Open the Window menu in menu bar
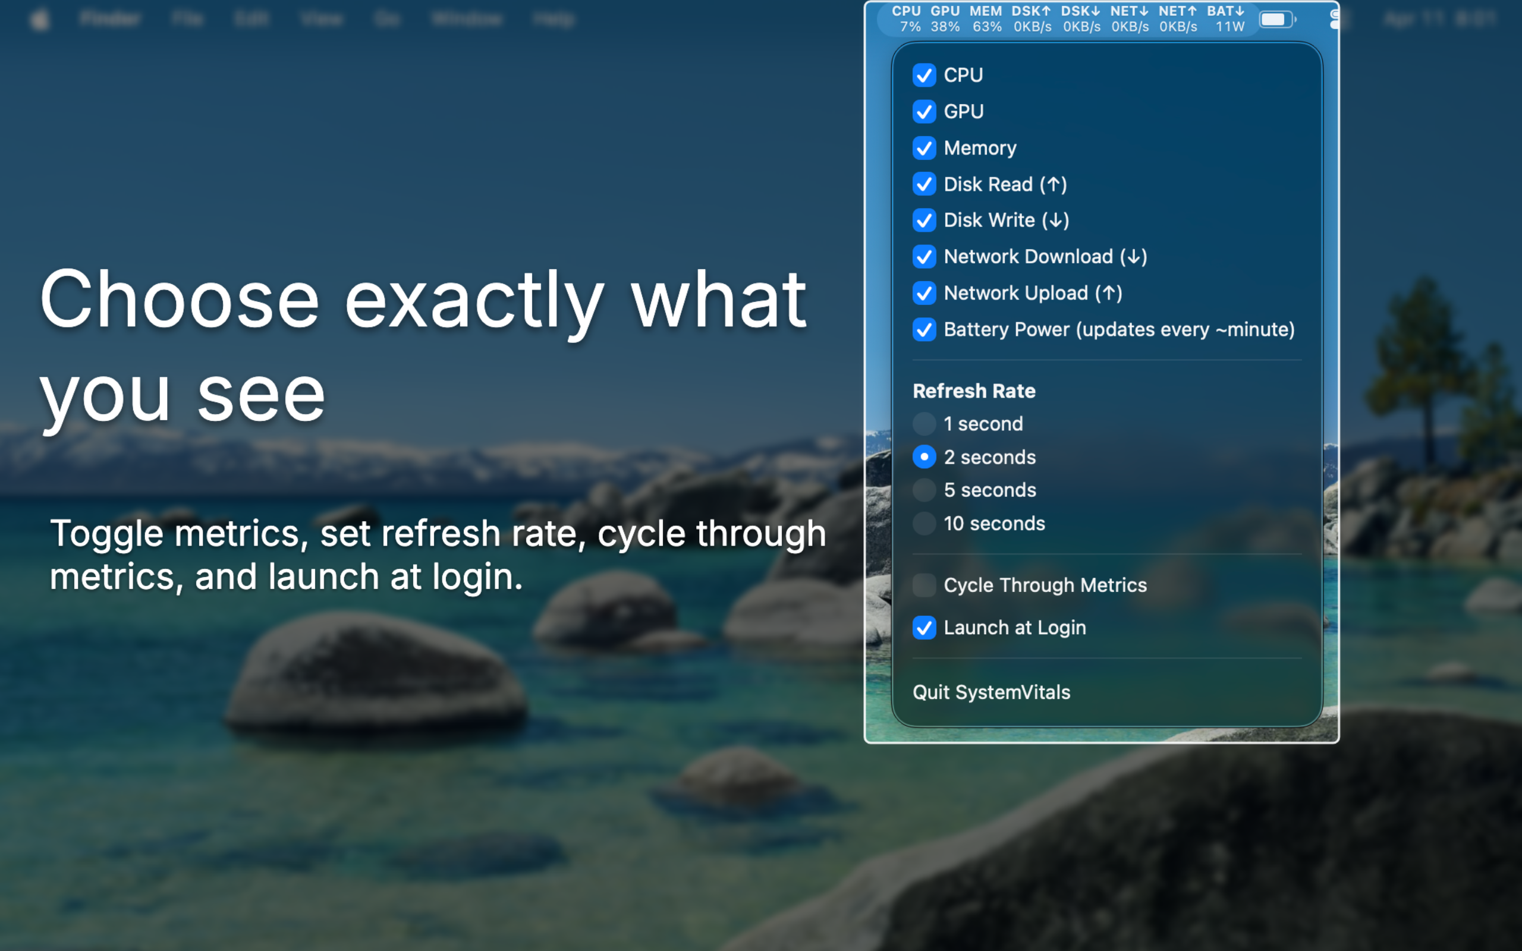 click(467, 19)
